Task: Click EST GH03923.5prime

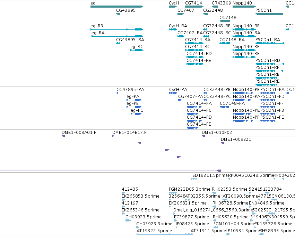Action: point(144,217)
